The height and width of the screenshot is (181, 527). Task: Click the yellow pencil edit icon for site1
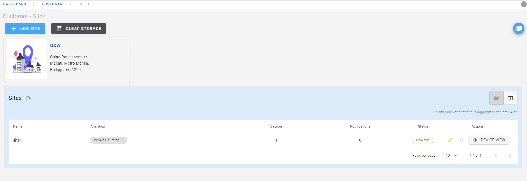[x=450, y=140]
